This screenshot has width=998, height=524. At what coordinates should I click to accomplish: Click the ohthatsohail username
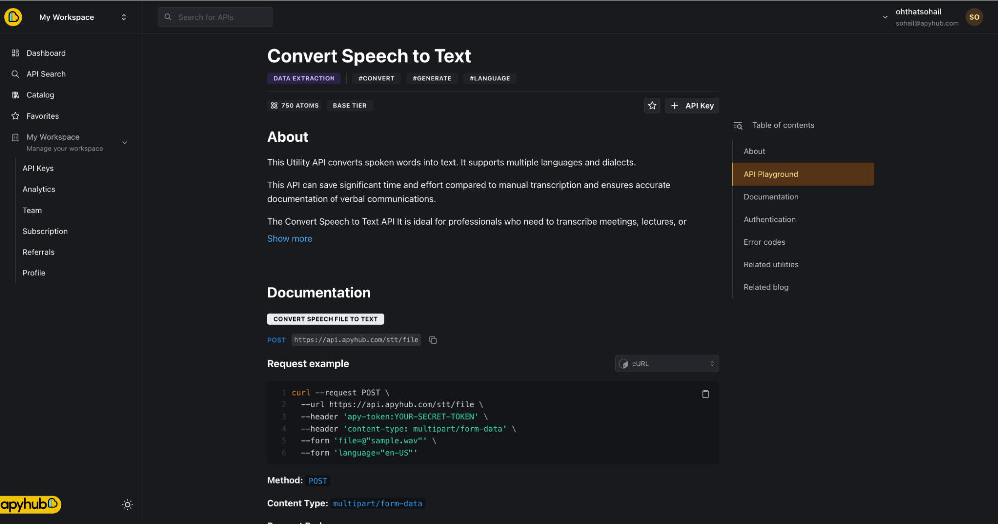tap(918, 12)
